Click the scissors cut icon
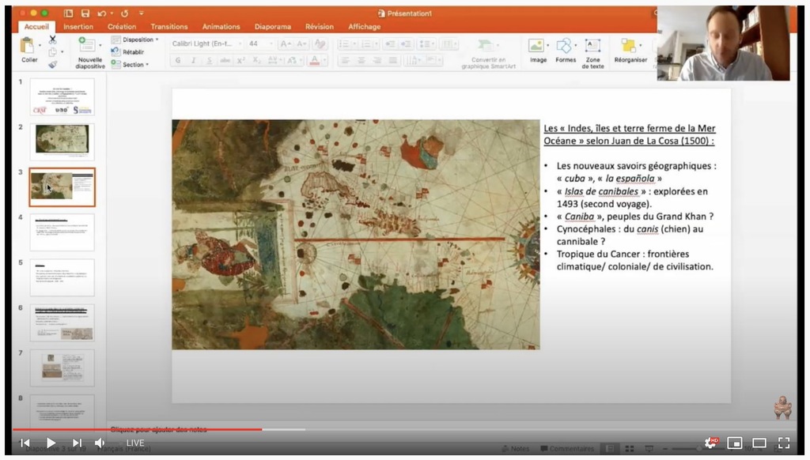 (52, 40)
